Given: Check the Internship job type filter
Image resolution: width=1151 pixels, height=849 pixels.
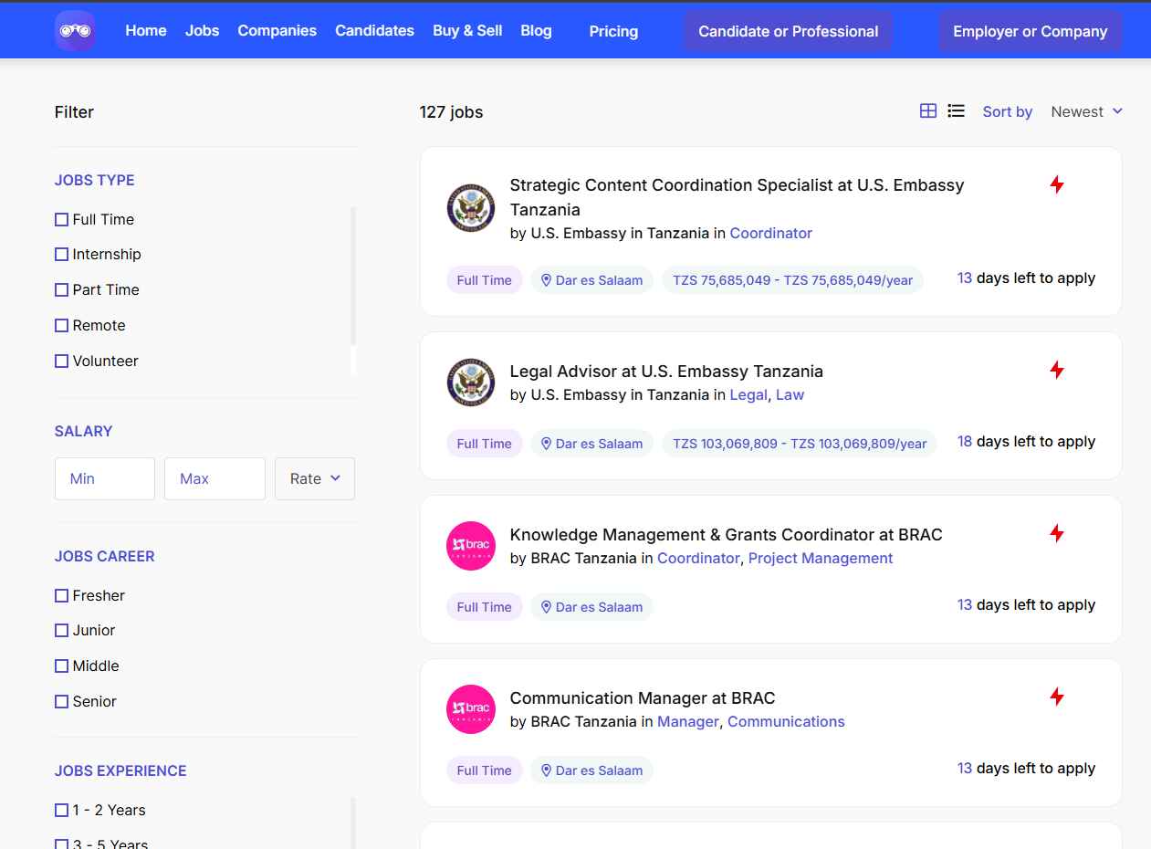Looking at the screenshot, I should coord(61,254).
